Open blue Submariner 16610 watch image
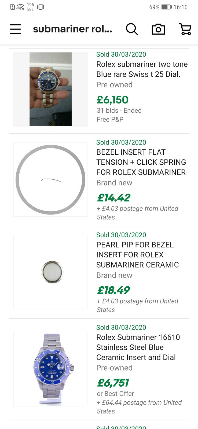 pyautogui.click(x=51, y=369)
